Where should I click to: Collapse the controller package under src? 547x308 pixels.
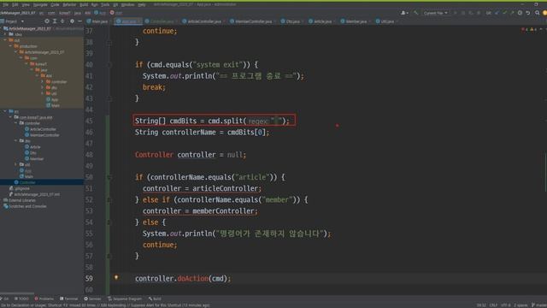click(x=15, y=123)
